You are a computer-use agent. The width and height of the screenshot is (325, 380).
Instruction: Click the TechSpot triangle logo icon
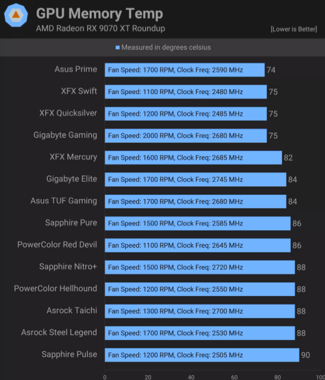coord(16,16)
